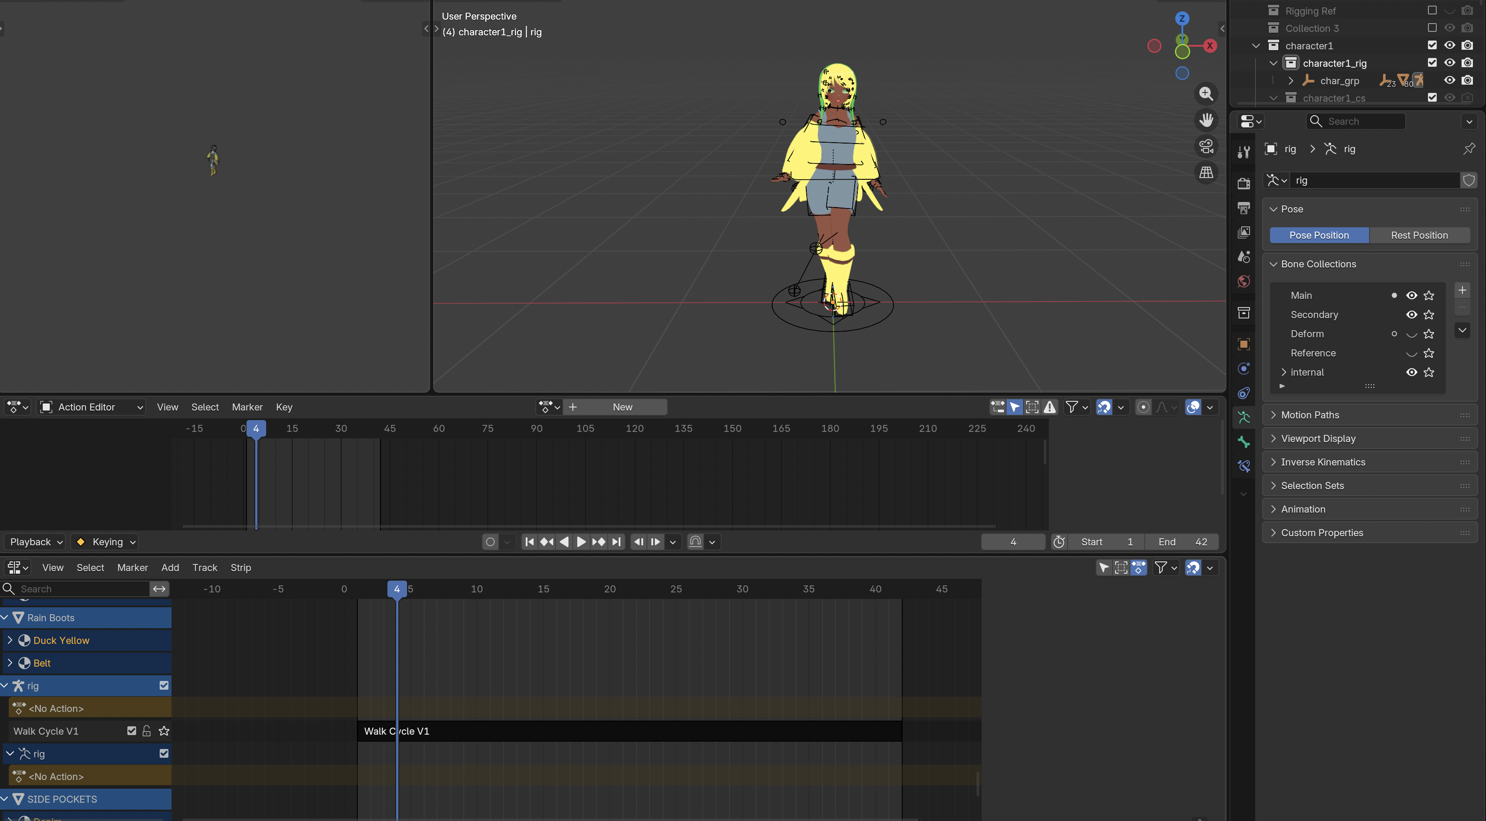The width and height of the screenshot is (1486, 821).
Task: Click the play animation button
Action: (x=581, y=542)
